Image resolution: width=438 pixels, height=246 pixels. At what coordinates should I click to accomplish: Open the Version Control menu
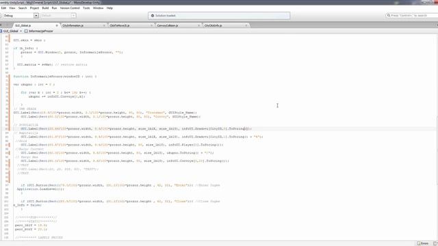(70, 8)
